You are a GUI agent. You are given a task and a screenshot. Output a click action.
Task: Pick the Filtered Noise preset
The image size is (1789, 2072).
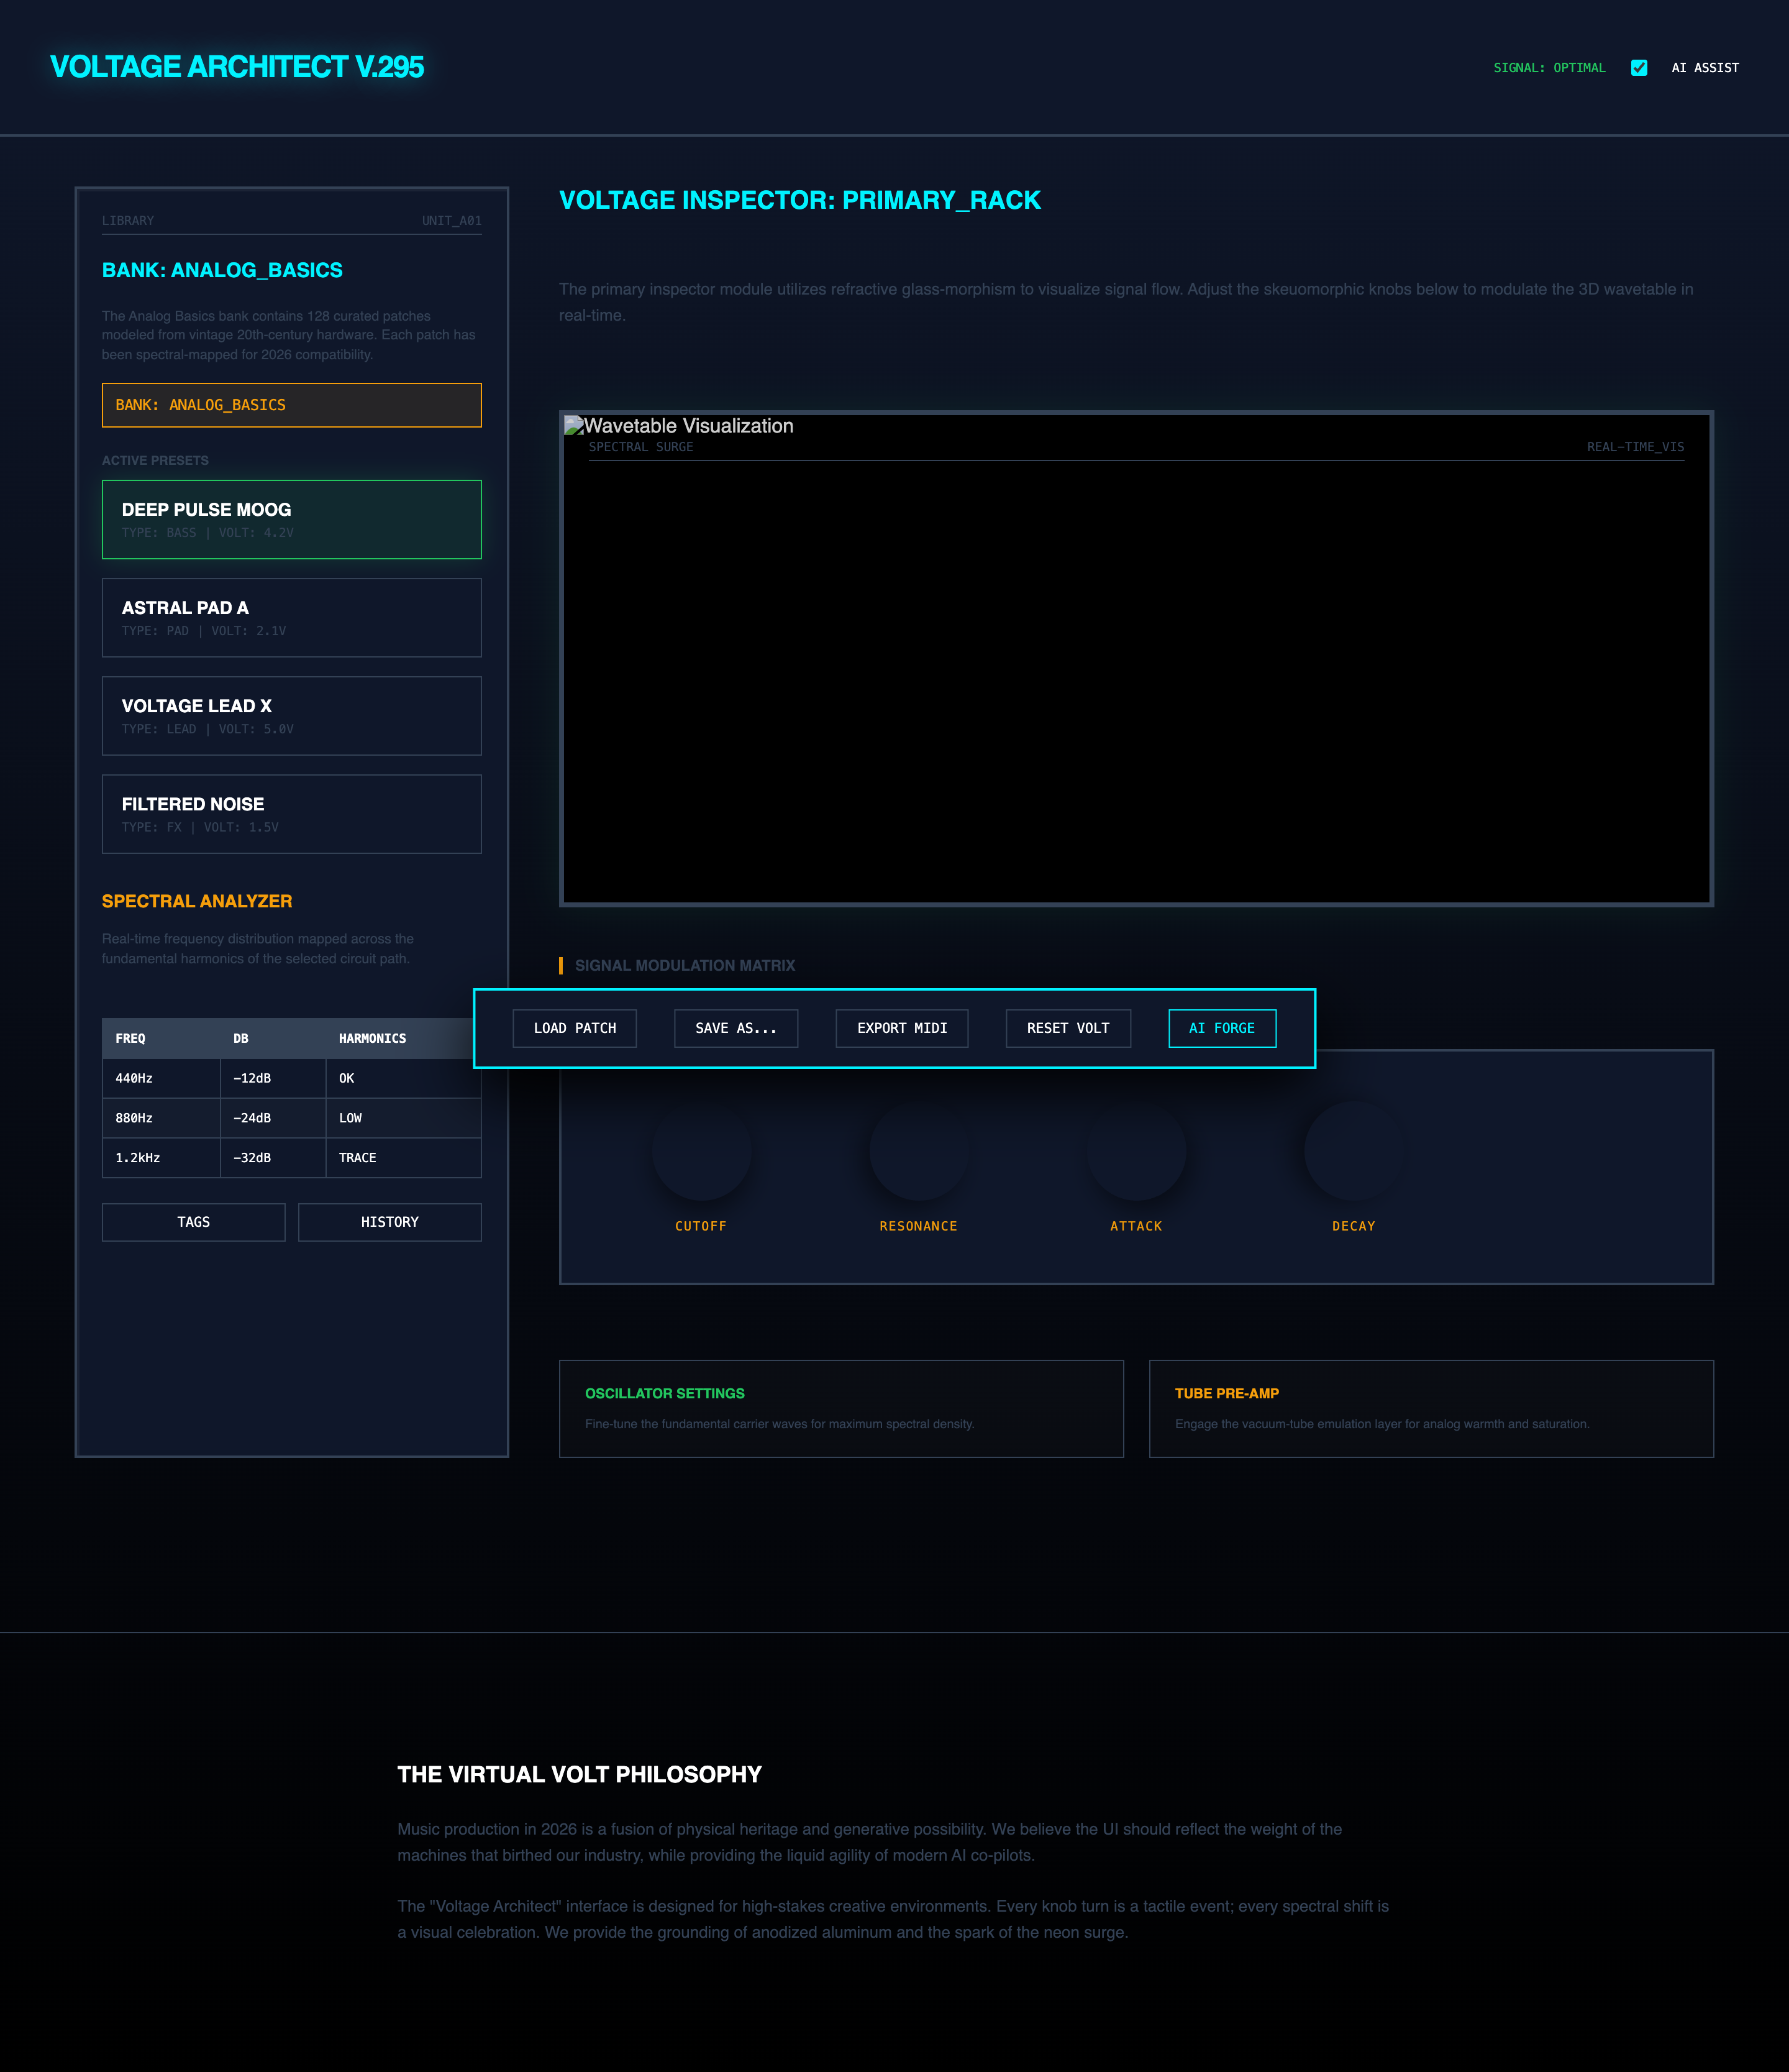(x=291, y=813)
